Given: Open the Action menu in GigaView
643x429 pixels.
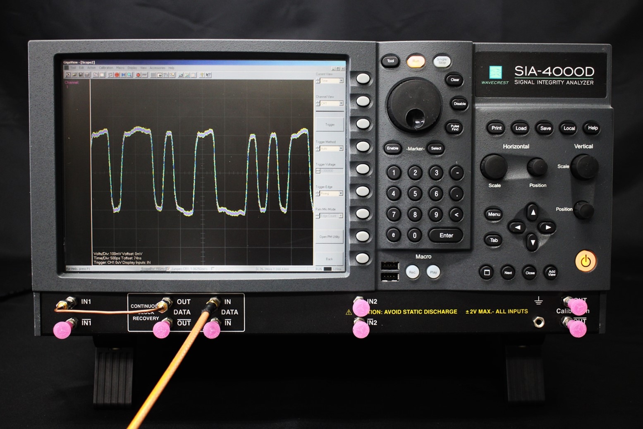Looking at the screenshot, I should tap(91, 68).
